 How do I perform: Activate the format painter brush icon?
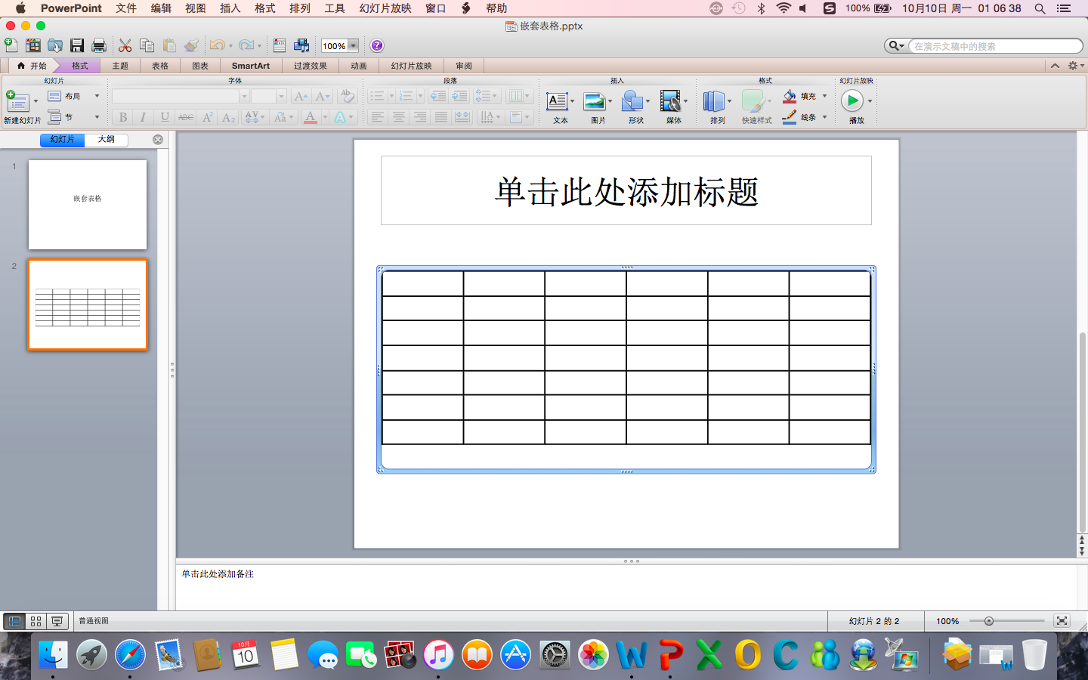click(x=191, y=45)
